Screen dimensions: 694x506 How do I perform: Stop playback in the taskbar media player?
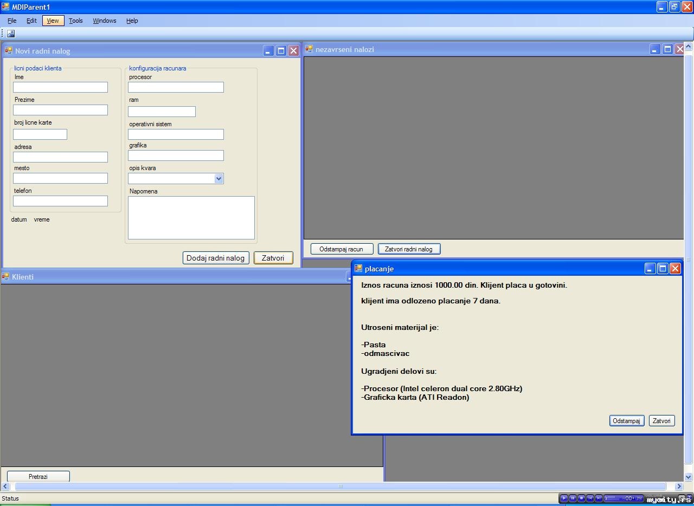click(581, 498)
